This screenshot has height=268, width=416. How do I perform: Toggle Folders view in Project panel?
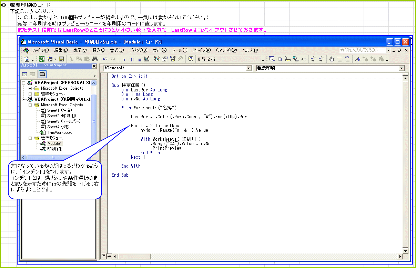pos(42,74)
